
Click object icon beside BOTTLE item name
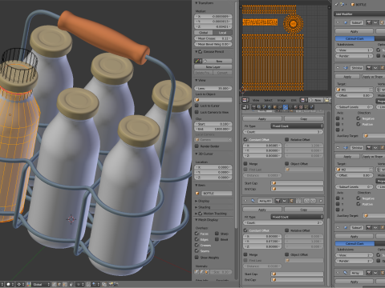(x=197, y=193)
